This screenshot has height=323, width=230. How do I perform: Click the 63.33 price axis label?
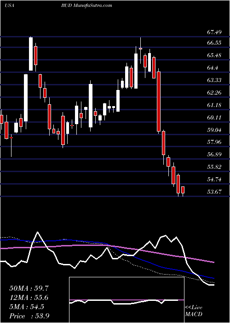(x=214, y=80)
